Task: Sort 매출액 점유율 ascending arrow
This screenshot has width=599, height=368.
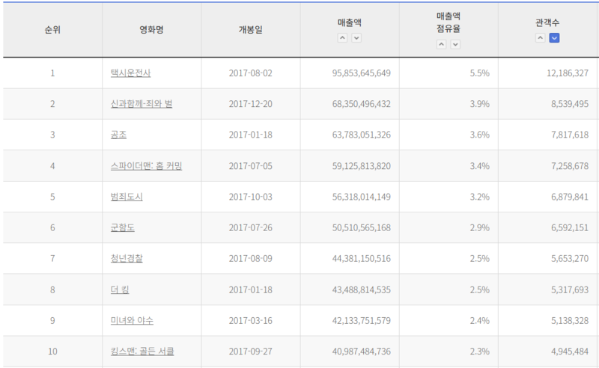Action: tap(441, 44)
